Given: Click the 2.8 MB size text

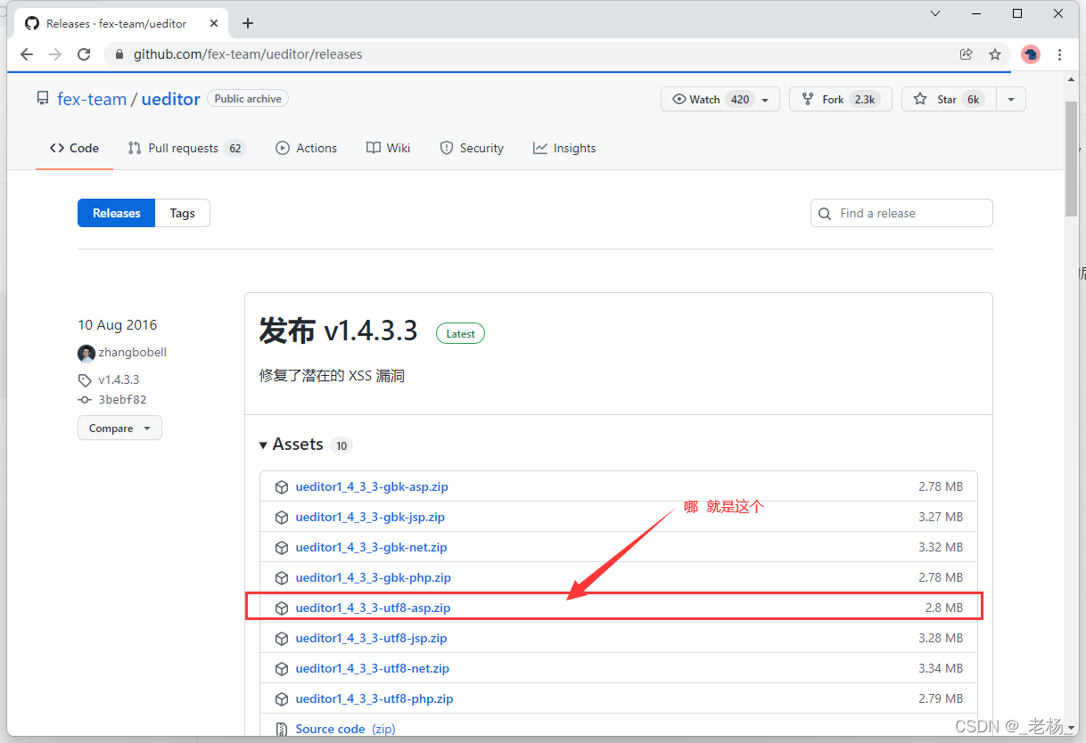Looking at the screenshot, I should (x=944, y=608).
